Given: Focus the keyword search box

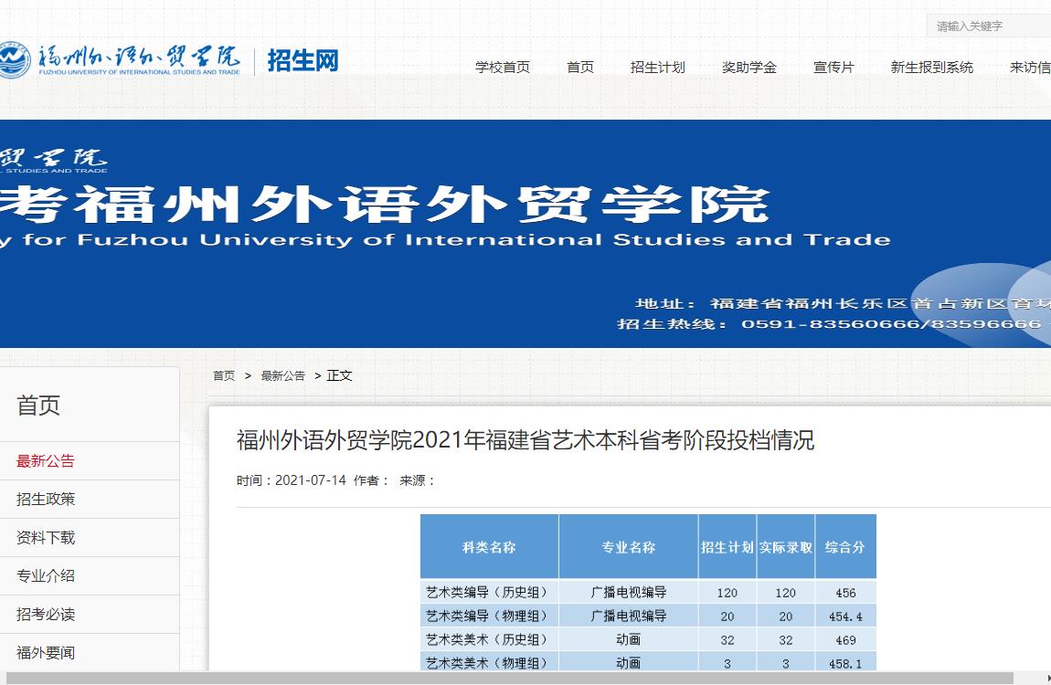Looking at the screenshot, I should (989, 26).
